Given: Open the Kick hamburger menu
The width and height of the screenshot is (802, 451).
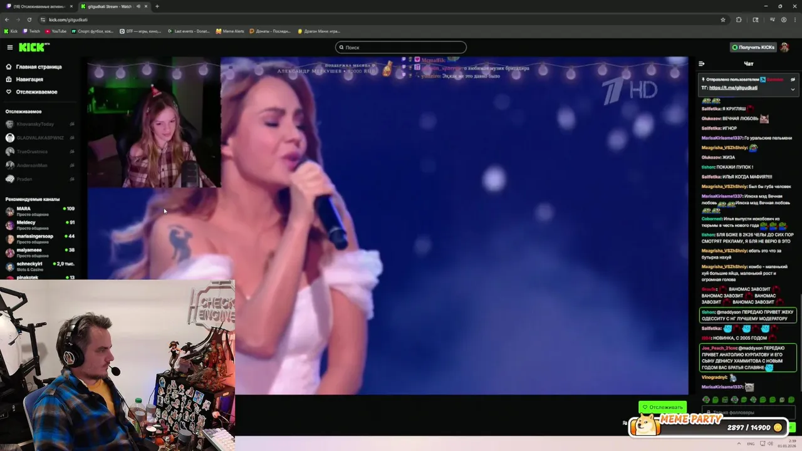Looking at the screenshot, I should tap(9, 48).
